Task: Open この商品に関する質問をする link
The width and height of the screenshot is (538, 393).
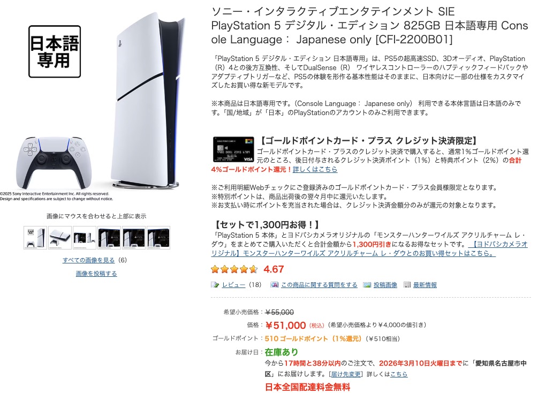Action: point(319,285)
